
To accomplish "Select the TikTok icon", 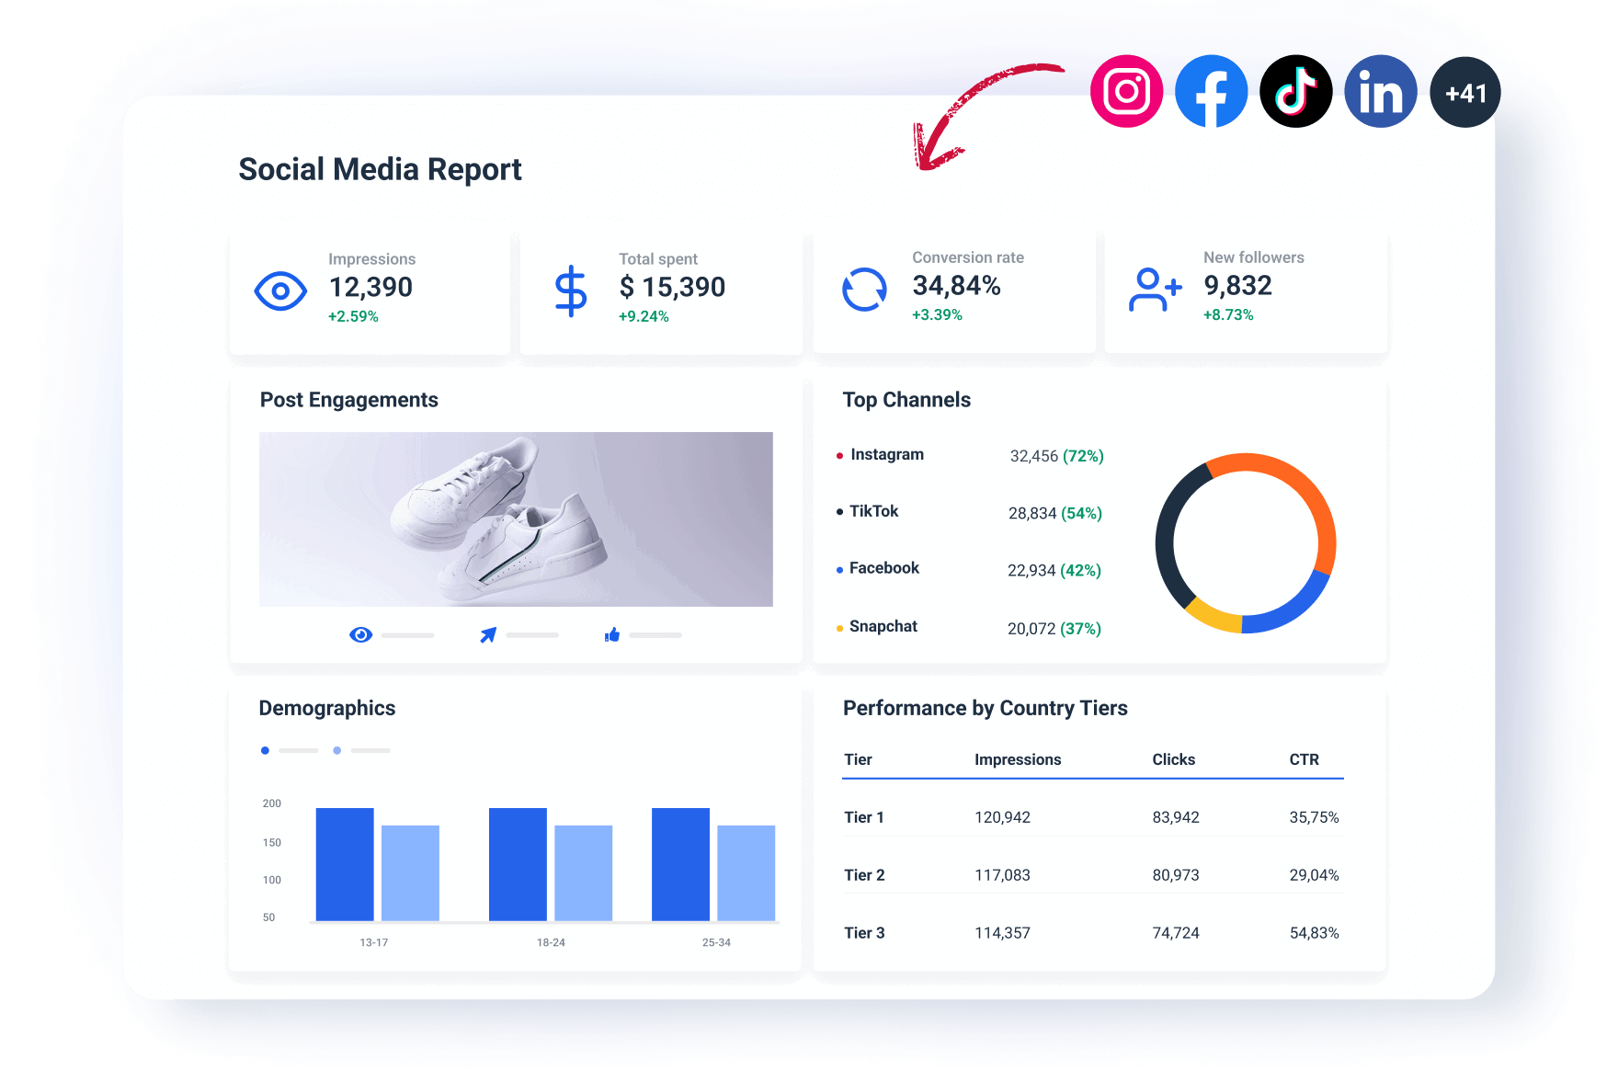I will tap(1295, 90).
